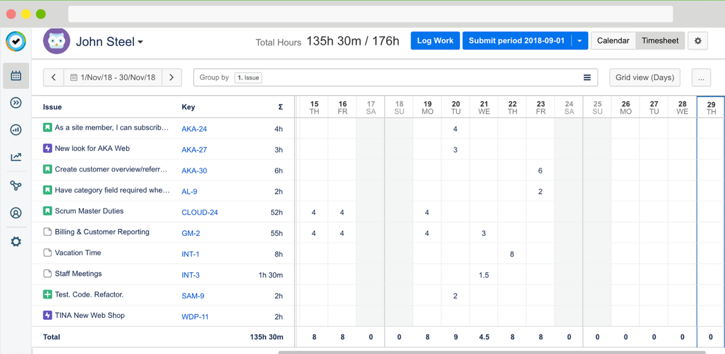Open the user account icon in sidebar
This screenshot has height=354, width=725.
[16, 213]
